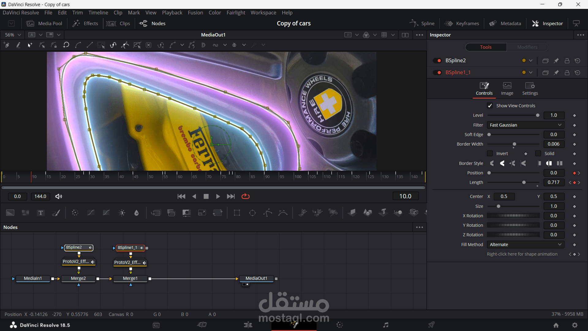Open the Fill Method dropdown

[x=526, y=245]
